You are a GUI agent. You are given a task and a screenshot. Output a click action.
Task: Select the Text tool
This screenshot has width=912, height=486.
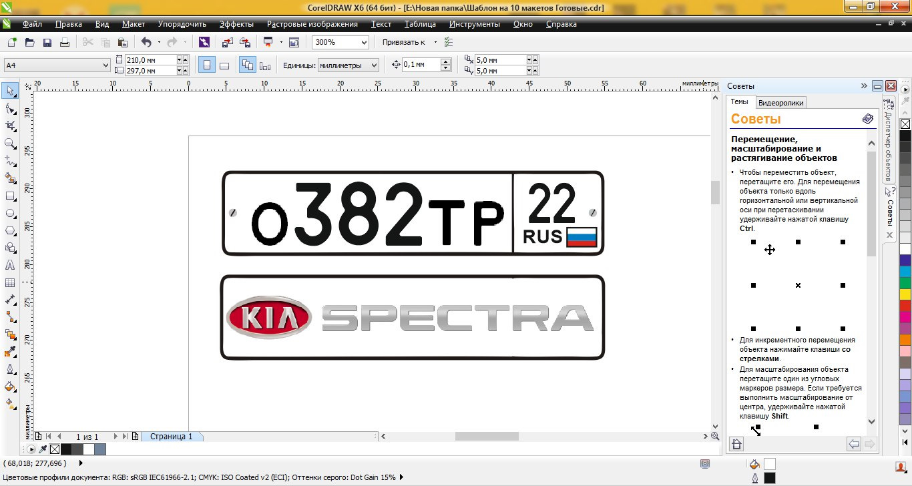point(10,265)
